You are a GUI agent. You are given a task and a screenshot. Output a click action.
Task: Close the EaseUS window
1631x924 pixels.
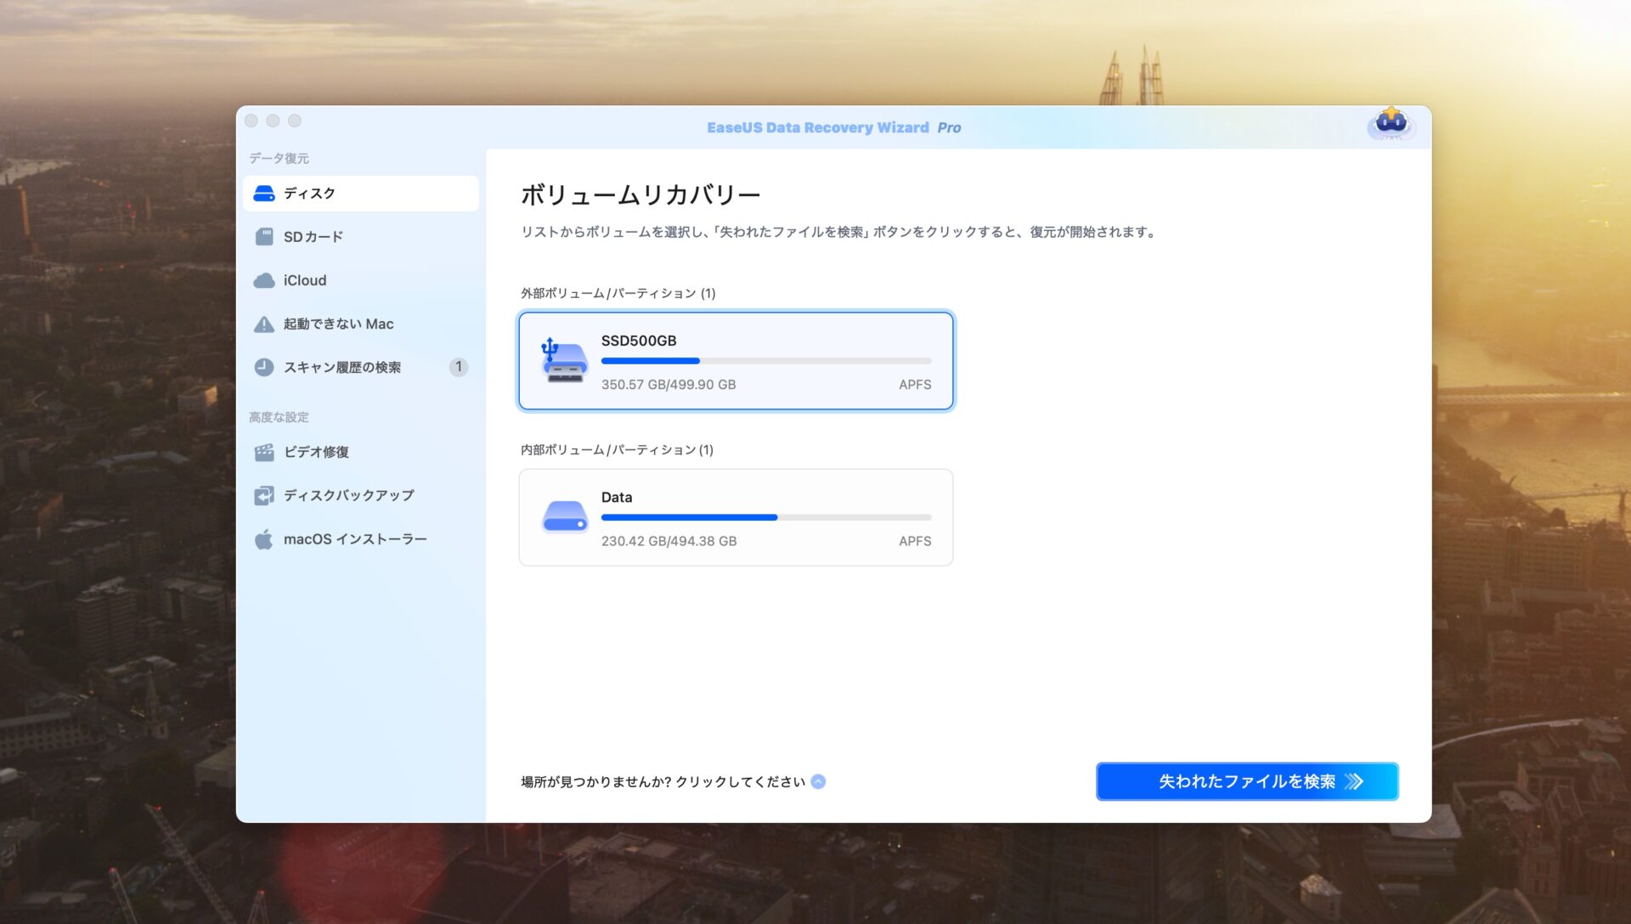[251, 121]
